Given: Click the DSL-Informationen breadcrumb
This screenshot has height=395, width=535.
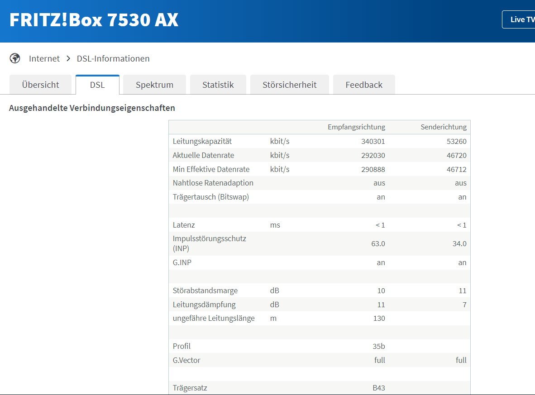Looking at the screenshot, I should 113,59.
